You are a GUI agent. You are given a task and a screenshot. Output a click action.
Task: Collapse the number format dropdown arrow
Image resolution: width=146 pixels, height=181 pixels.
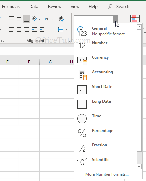[x=115, y=19]
